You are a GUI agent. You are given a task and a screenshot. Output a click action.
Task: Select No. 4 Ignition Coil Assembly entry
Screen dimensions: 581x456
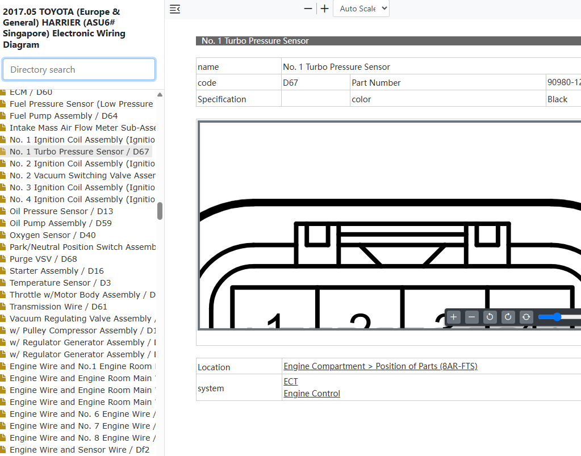point(82,199)
